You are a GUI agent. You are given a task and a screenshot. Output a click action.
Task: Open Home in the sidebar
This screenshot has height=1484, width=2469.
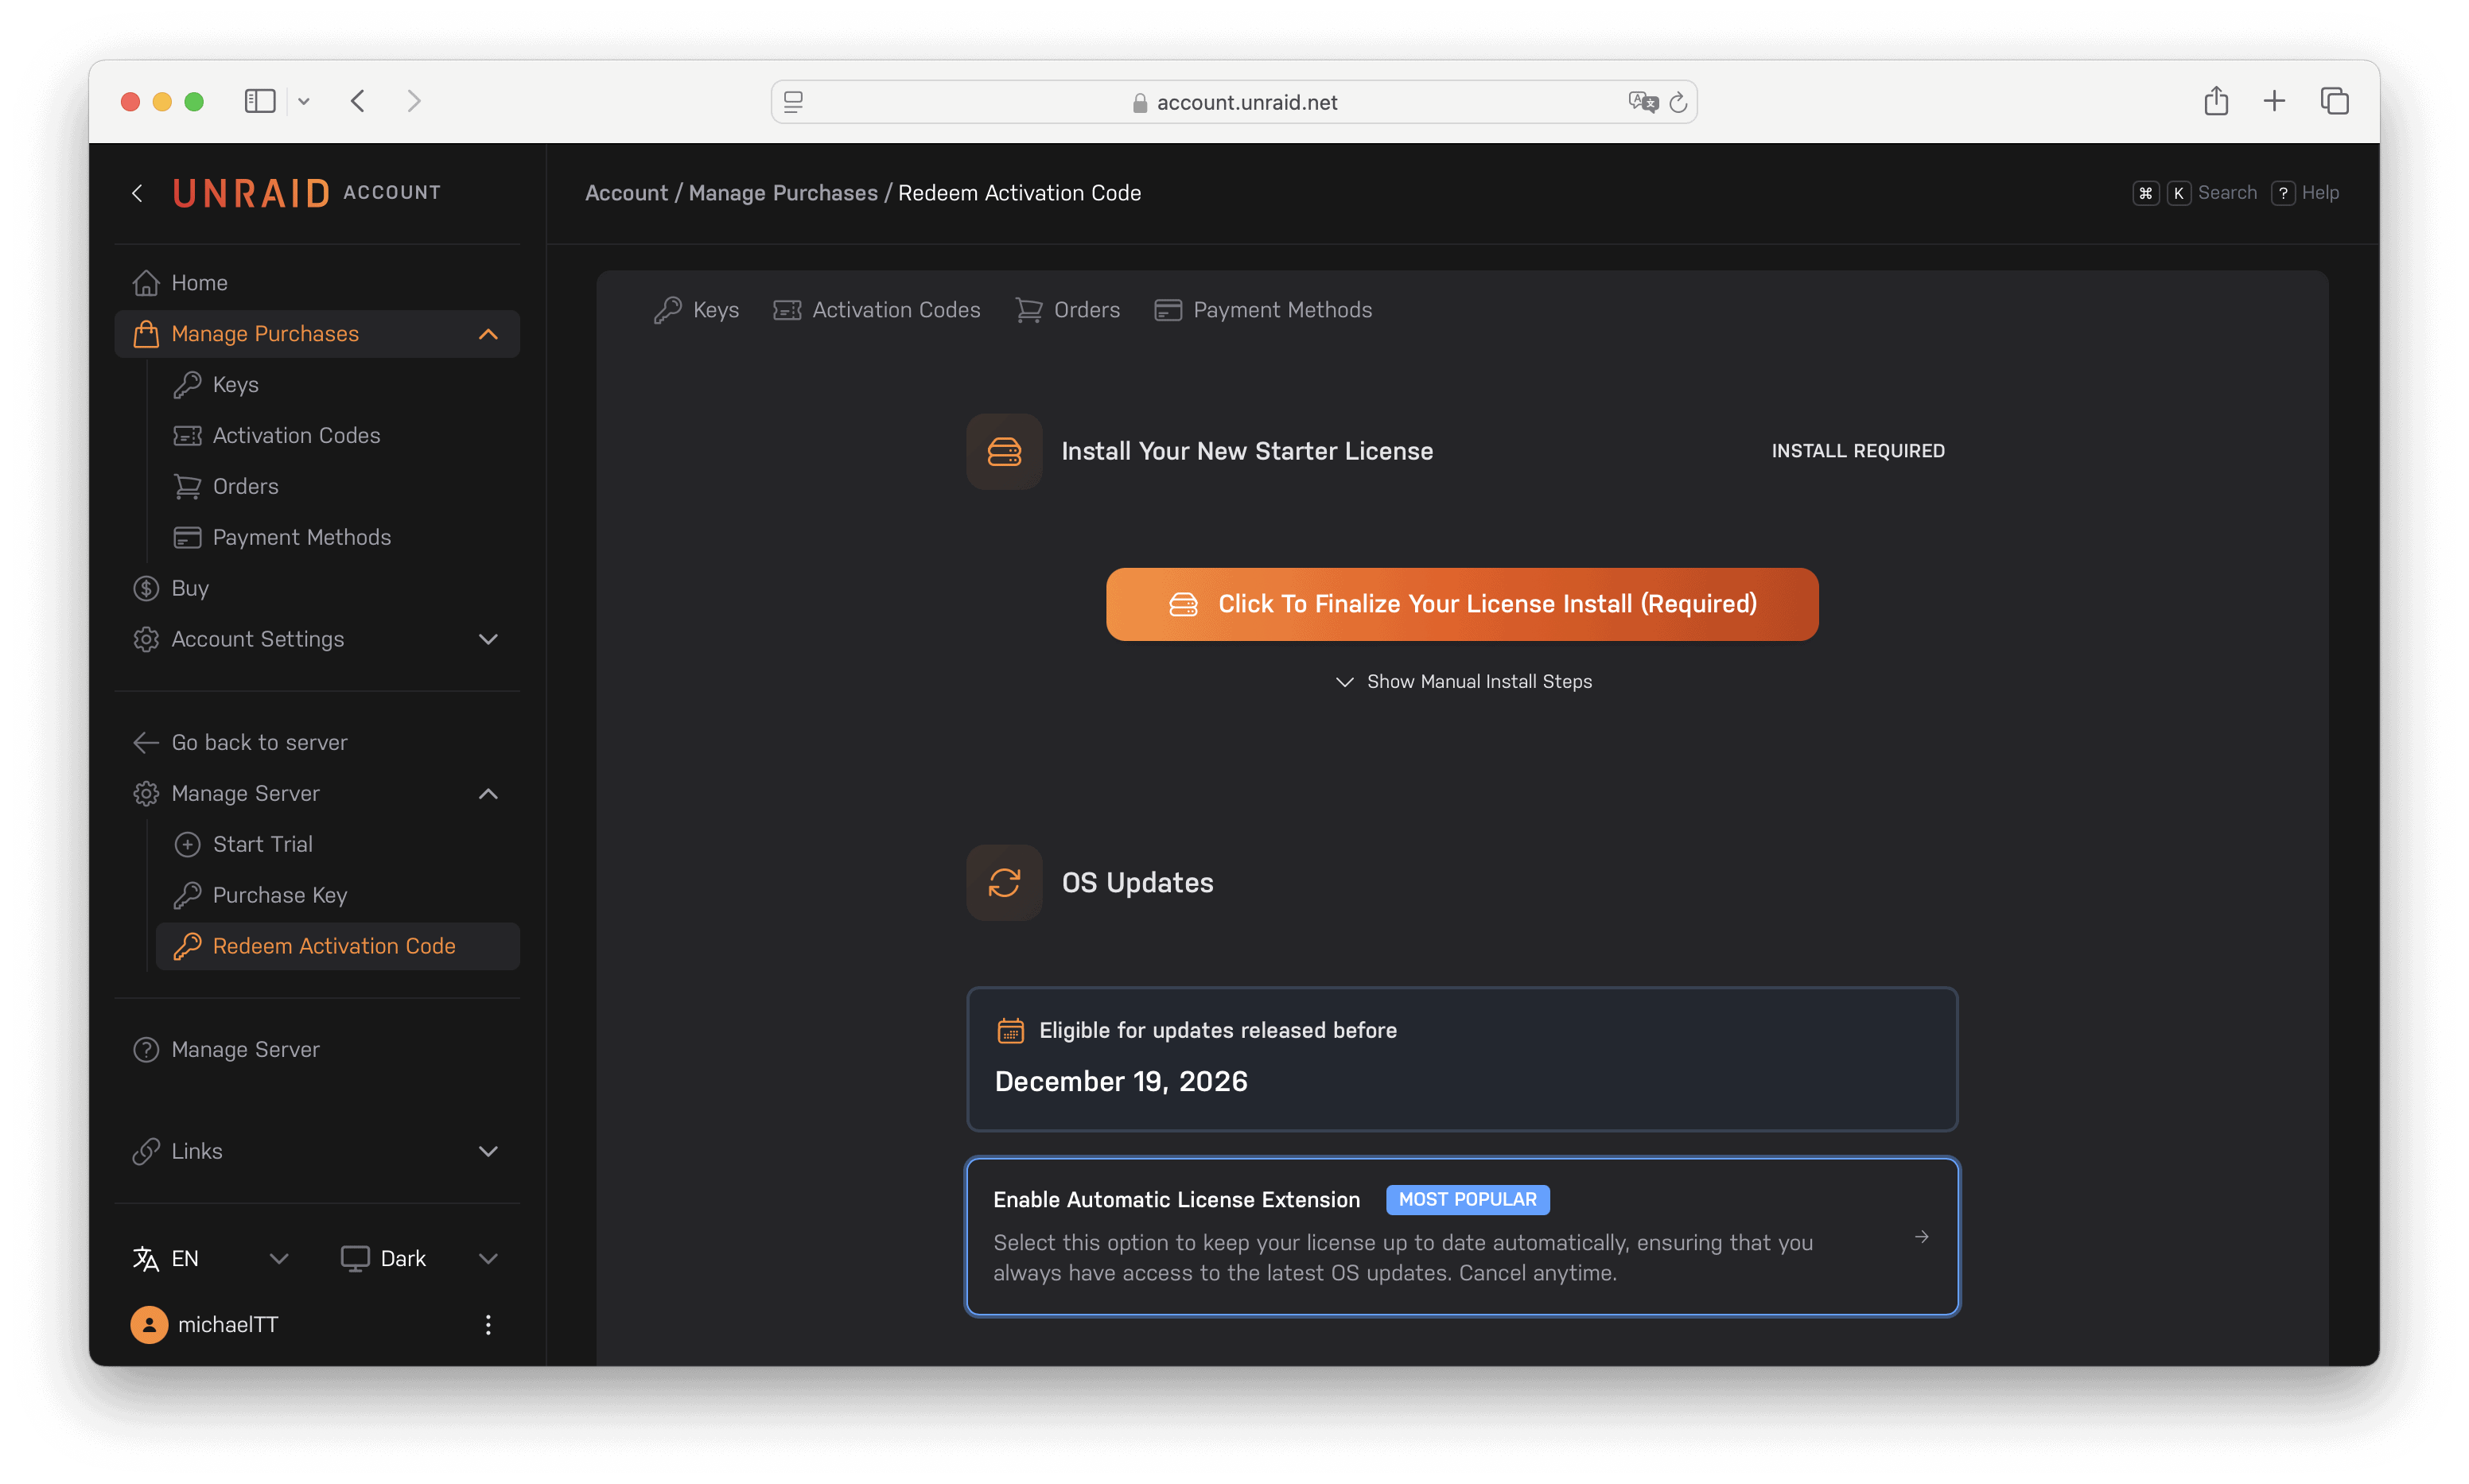tap(199, 283)
